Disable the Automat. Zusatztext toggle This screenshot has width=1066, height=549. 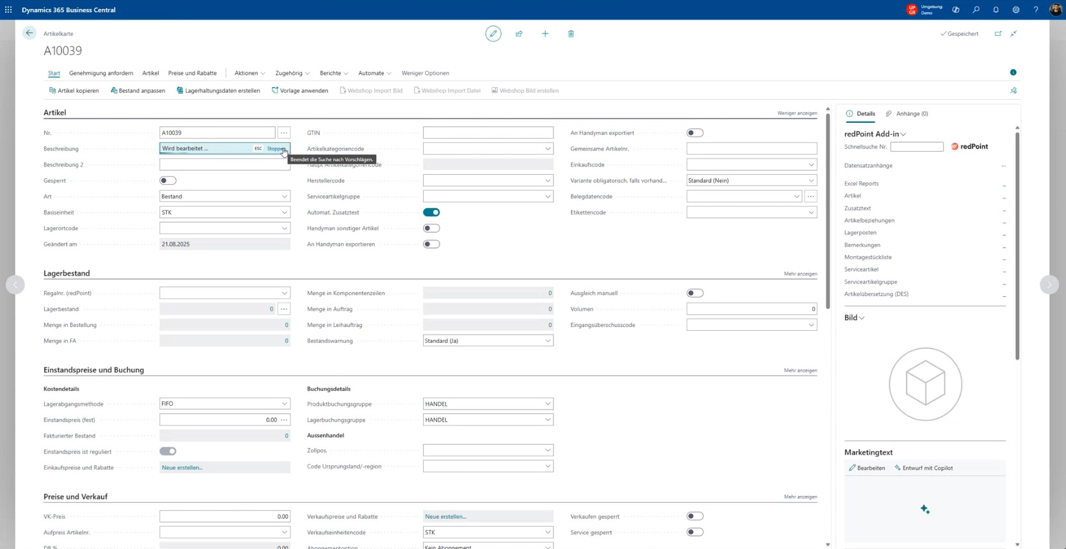(431, 212)
